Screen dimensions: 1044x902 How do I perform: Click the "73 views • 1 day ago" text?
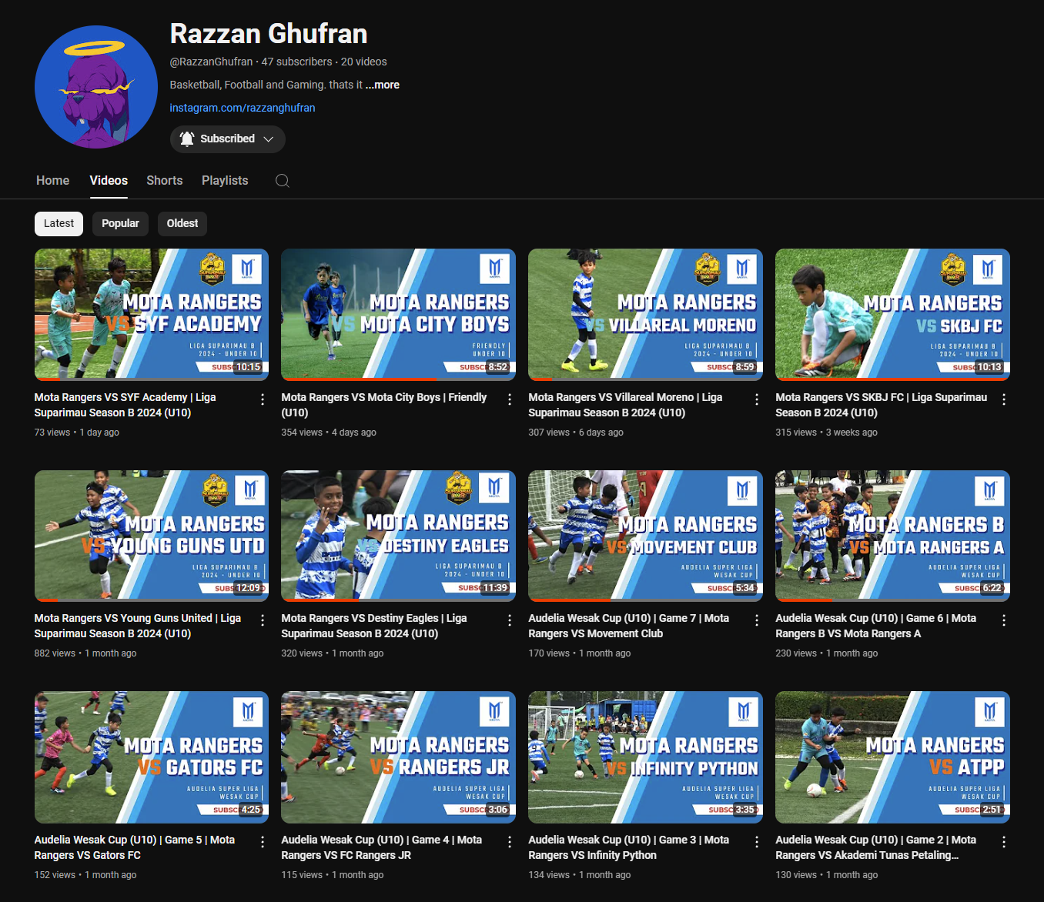tap(77, 433)
